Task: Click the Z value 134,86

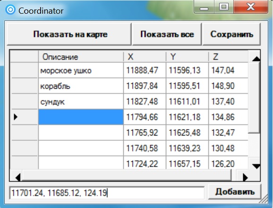Action: point(228,117)
